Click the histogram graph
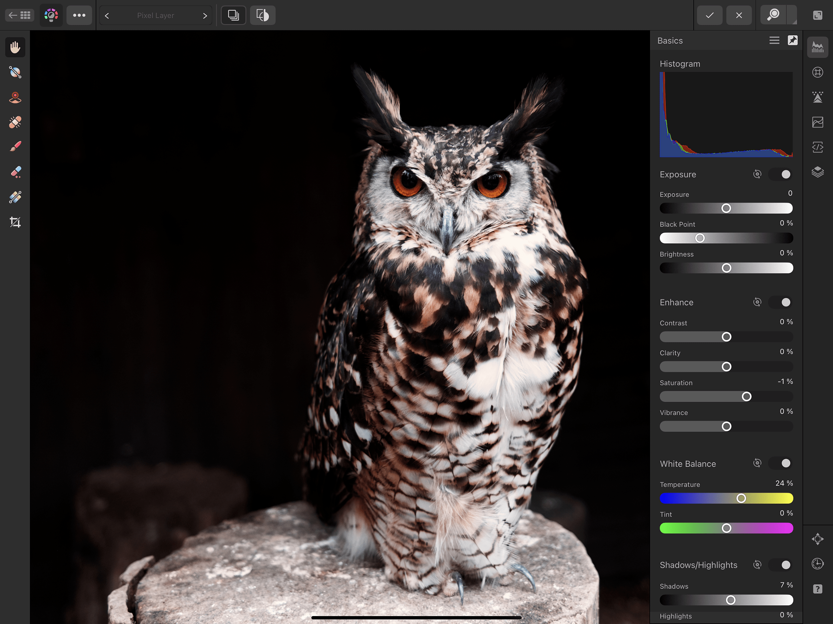Screen dimensions: 833x624 726,115
